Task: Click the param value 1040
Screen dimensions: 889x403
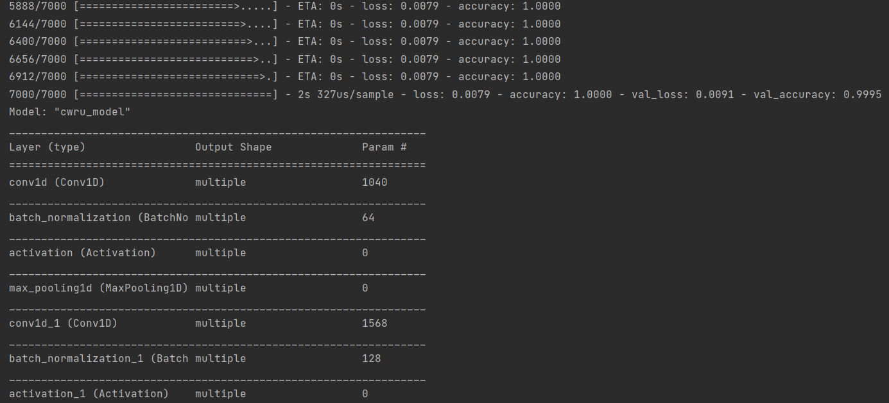Action: tap(374, 182)
